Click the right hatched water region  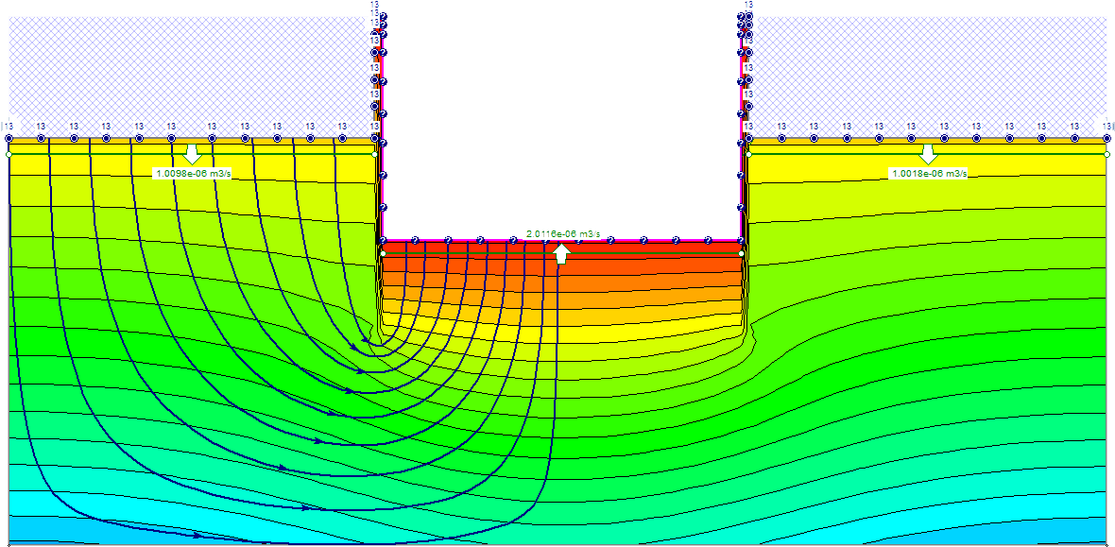(926, 66)
